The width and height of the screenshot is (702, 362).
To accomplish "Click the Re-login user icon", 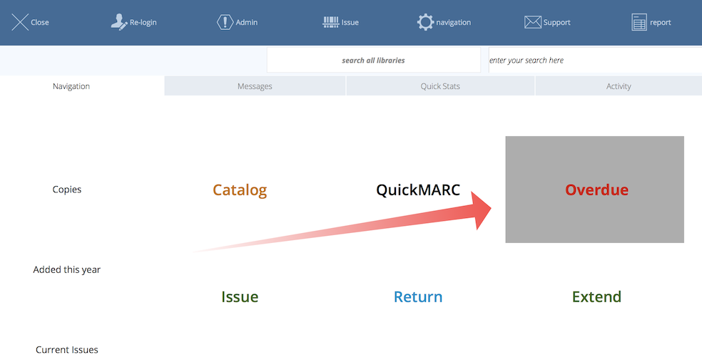I will 119,22.
